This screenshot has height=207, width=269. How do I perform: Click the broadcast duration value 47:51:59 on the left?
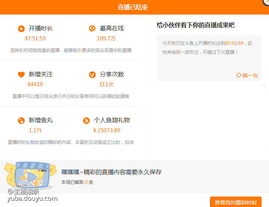(35, 38)
